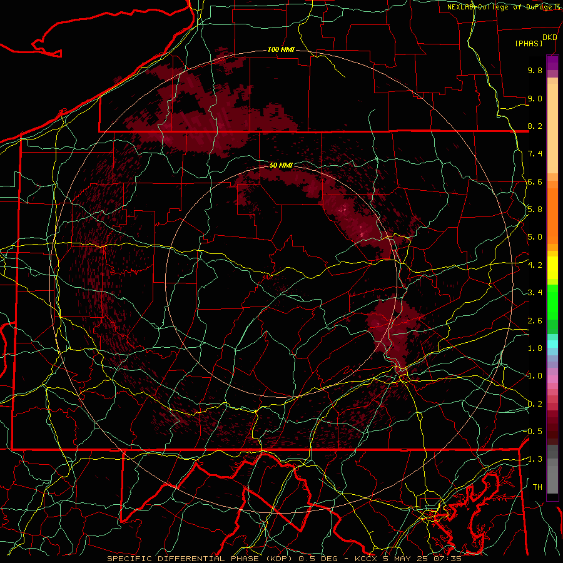Viewport: 563px width, 563px height.
Task: Select the 5.0 scale value
Action: tap(535, 237)
